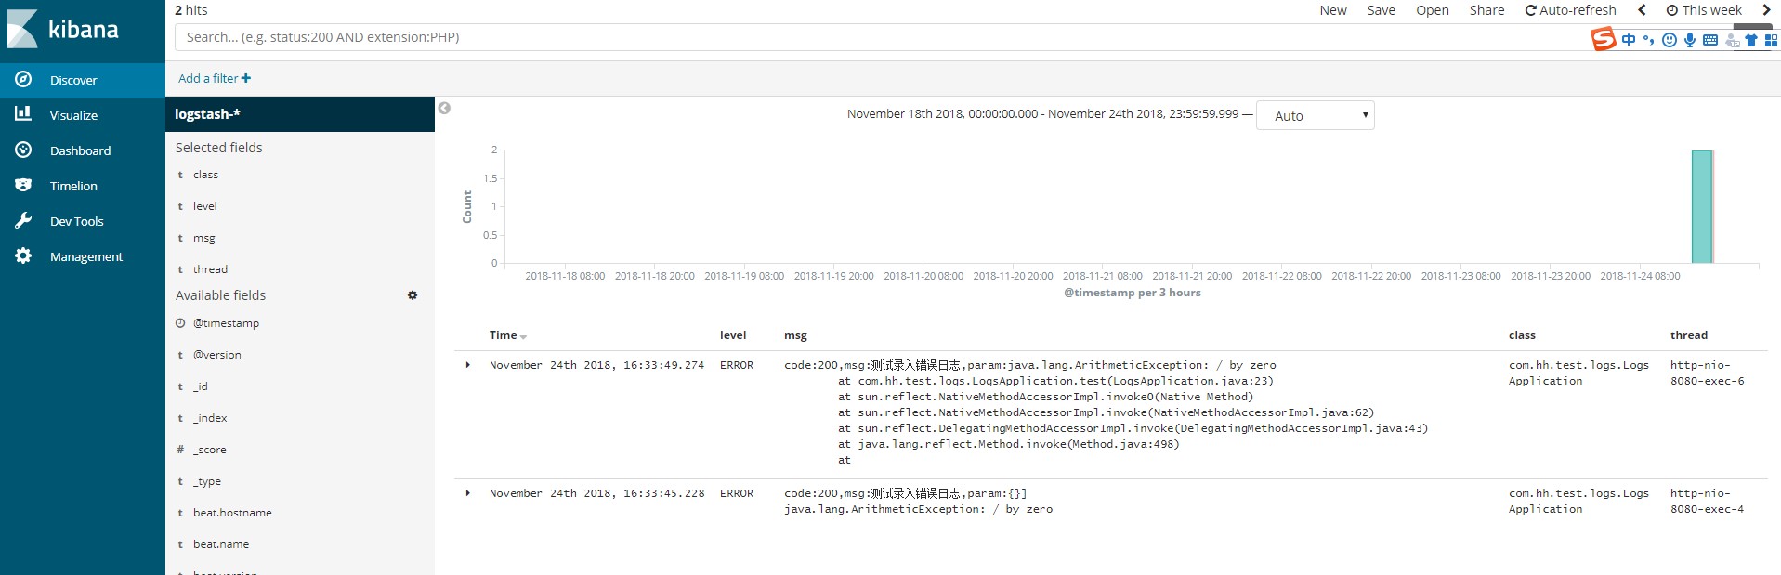Click the Selected fields heading
This screenshot has width=1781, height=575.
coord(219,148)
